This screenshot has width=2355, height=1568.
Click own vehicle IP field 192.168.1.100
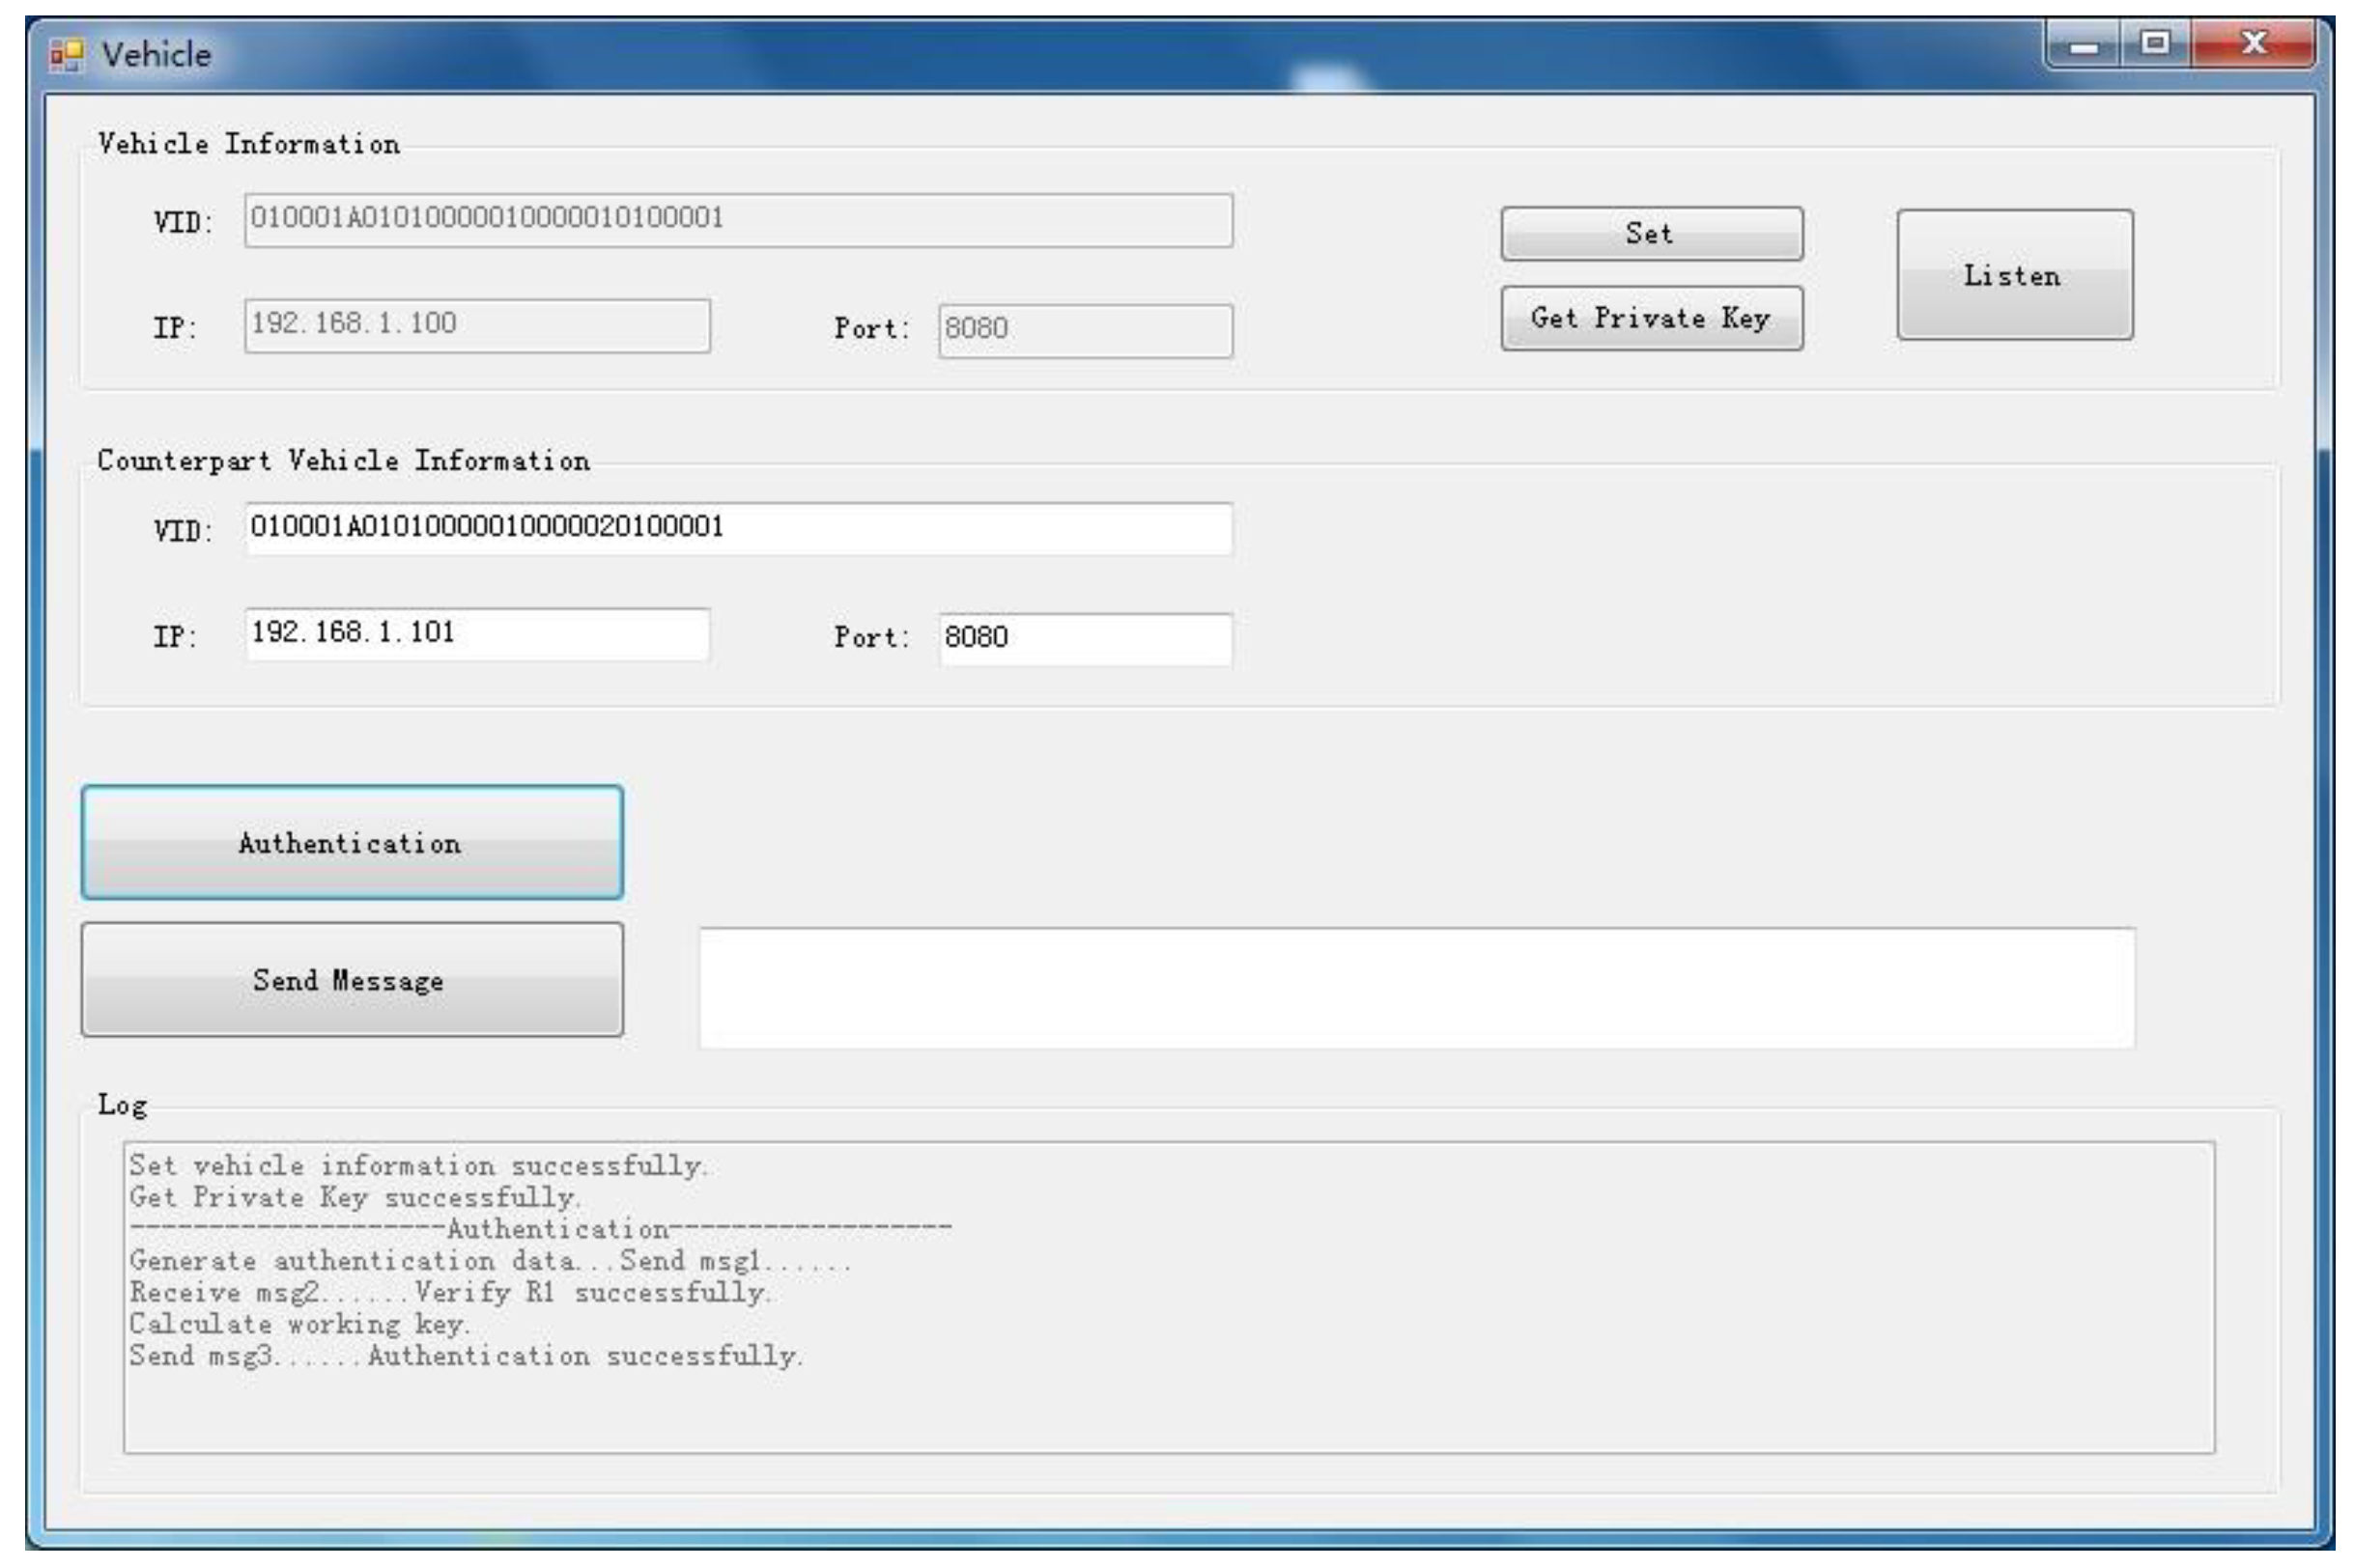[x=476, y=325]
